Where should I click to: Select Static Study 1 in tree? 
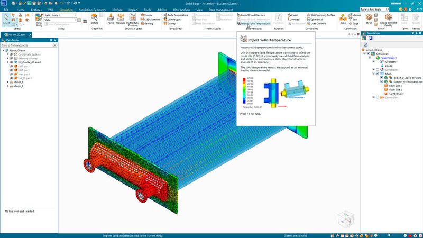pos(389,58)
